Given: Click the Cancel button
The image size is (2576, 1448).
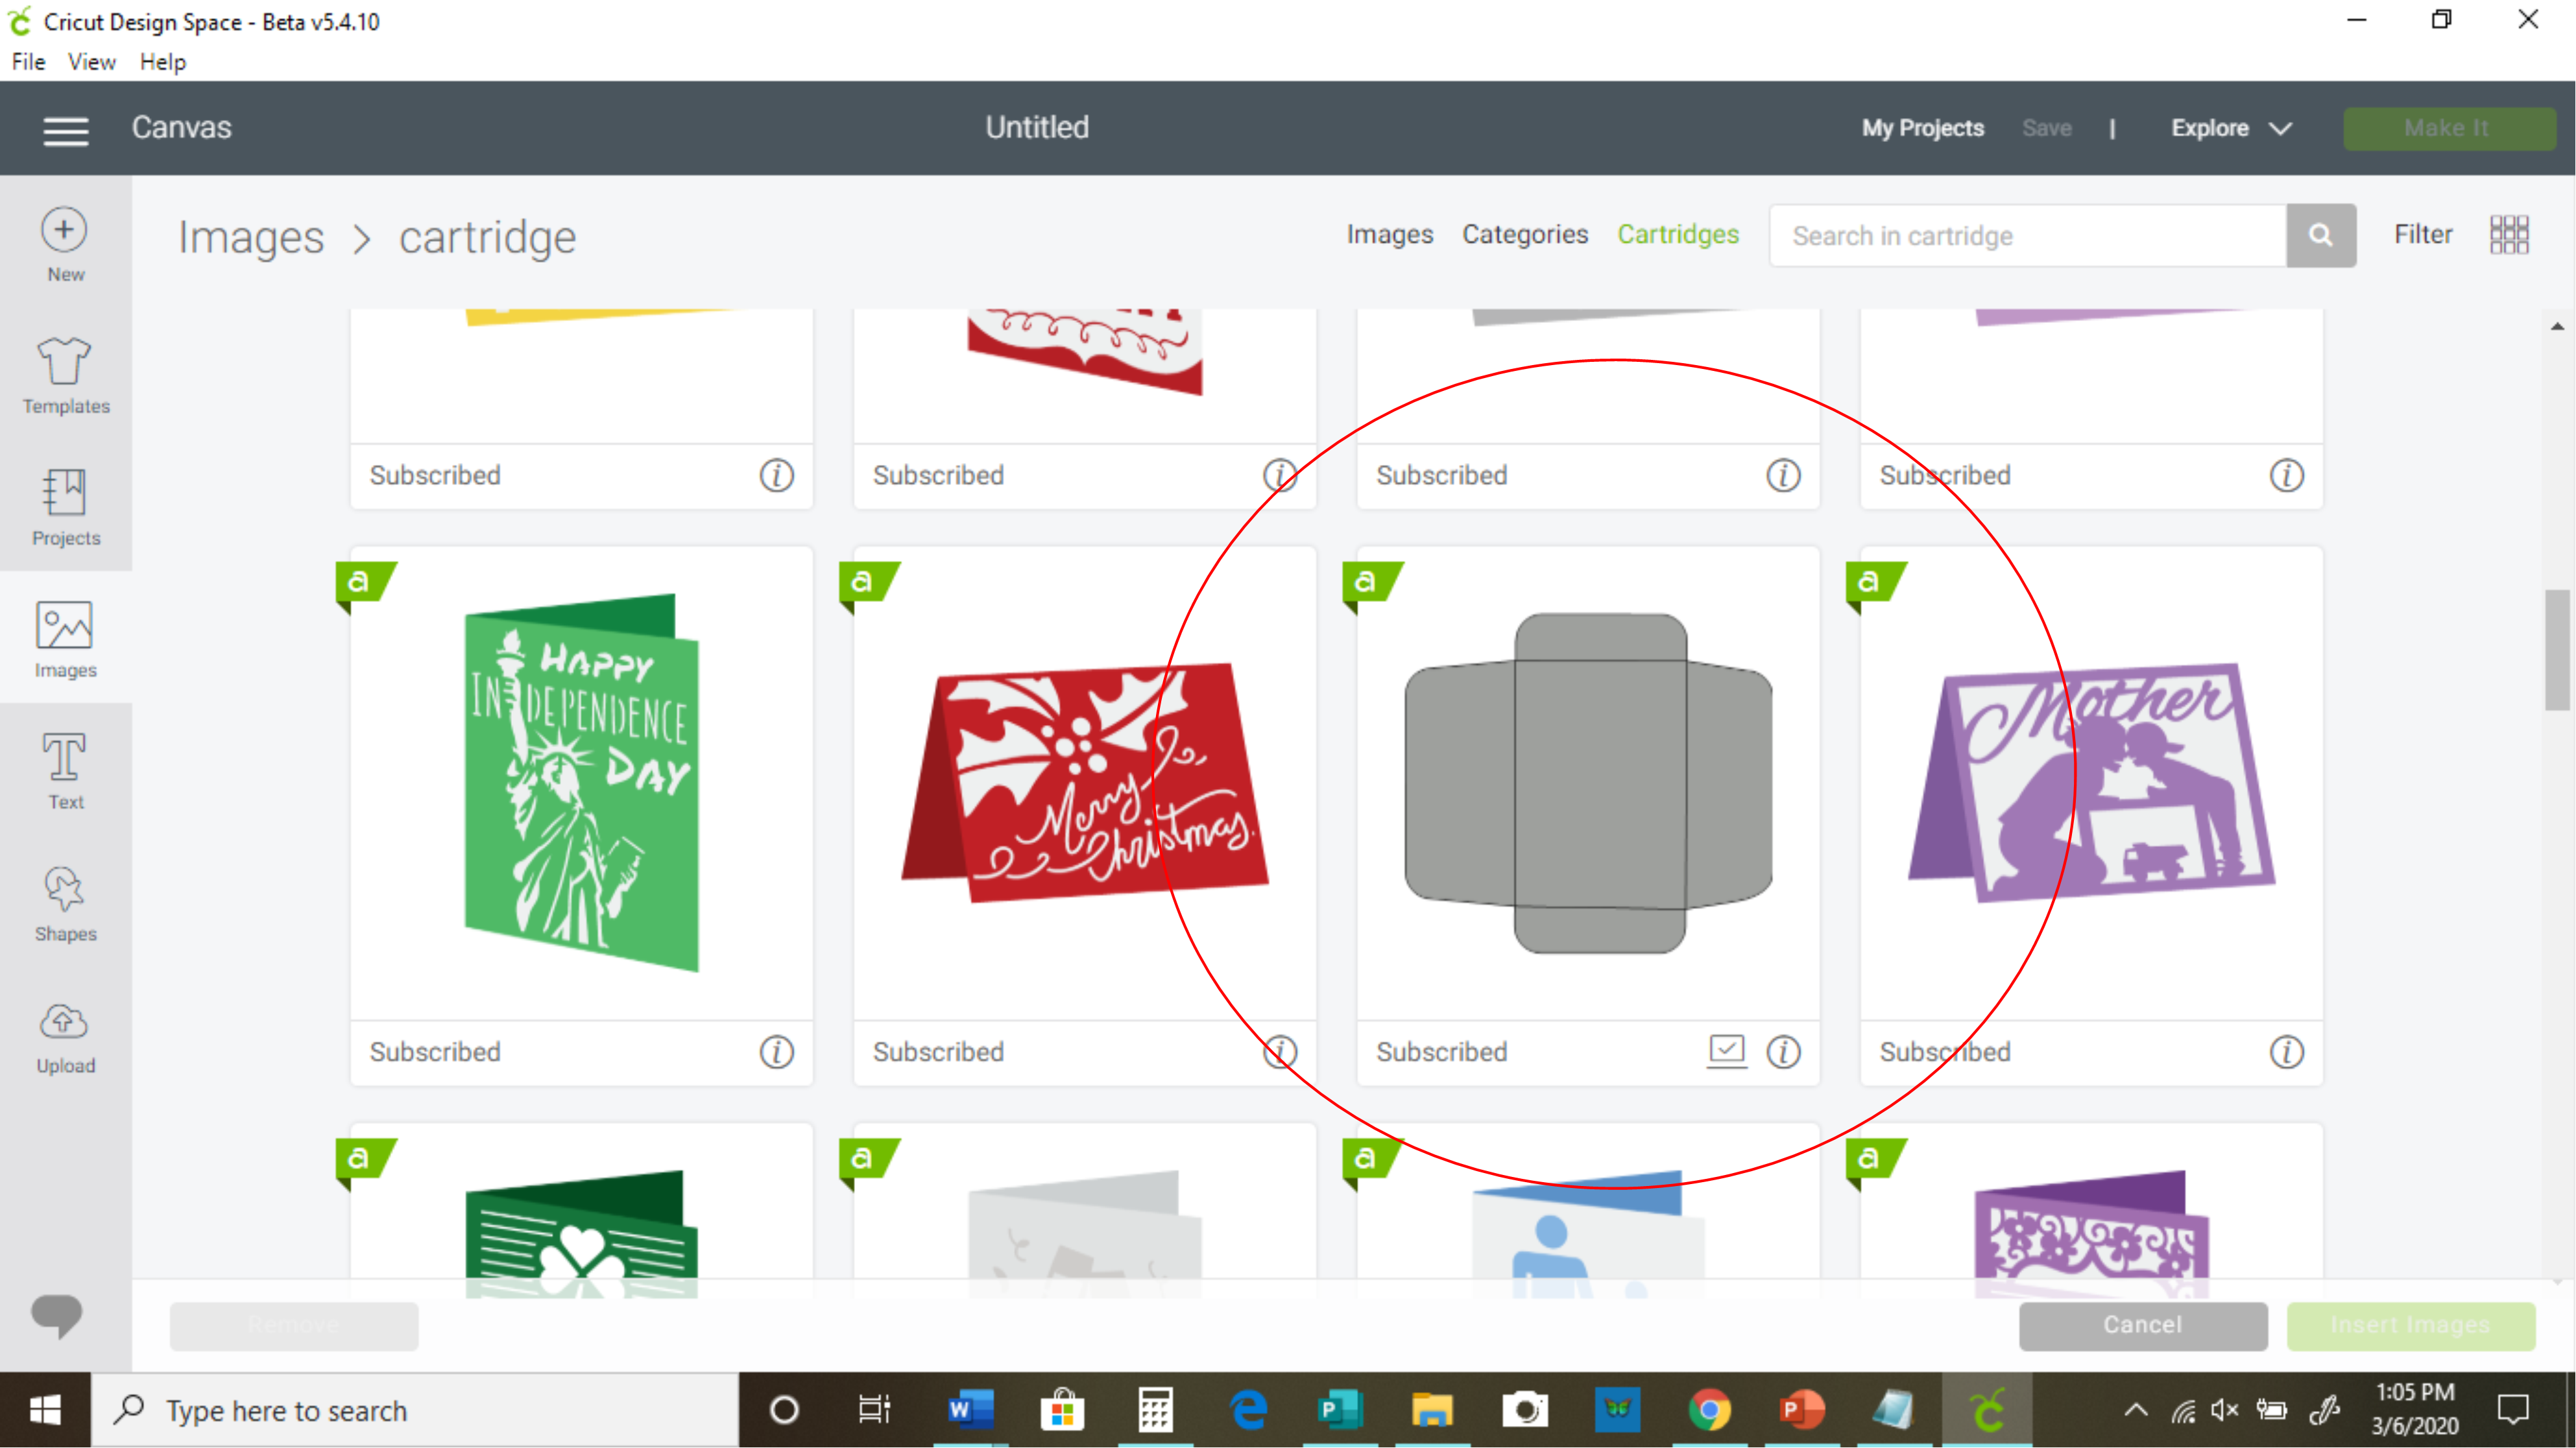Looking at the screenshot, I should coord(2142,1325).
